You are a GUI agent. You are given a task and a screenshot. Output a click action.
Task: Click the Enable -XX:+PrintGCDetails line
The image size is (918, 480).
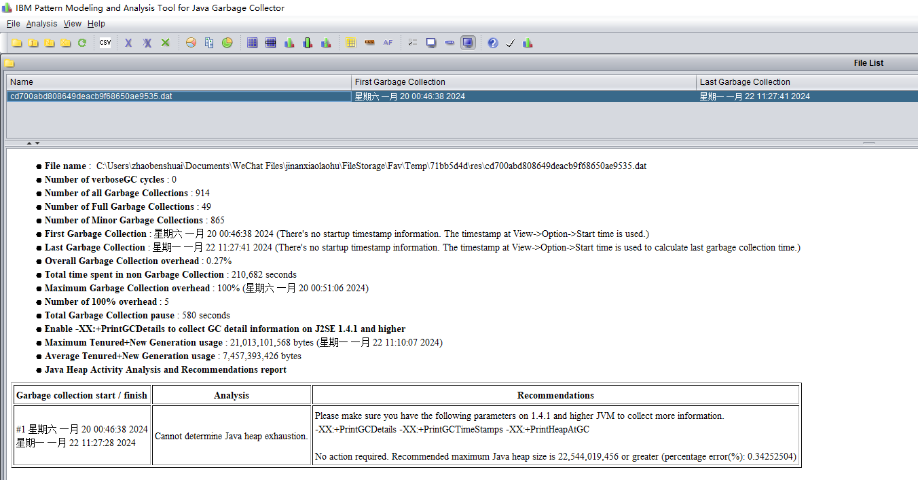225,329
